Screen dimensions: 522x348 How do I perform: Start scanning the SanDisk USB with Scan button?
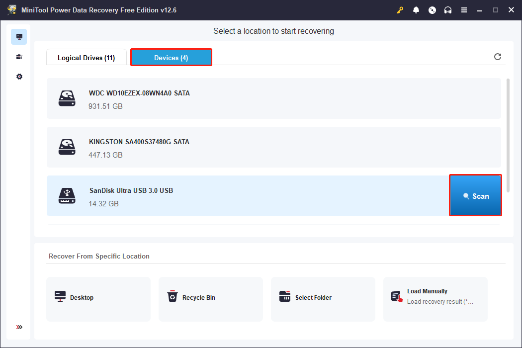click(x=475, y=195)
